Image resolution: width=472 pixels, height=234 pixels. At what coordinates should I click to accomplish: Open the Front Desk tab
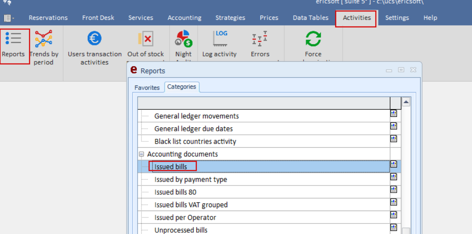click(x=98, y=18)
